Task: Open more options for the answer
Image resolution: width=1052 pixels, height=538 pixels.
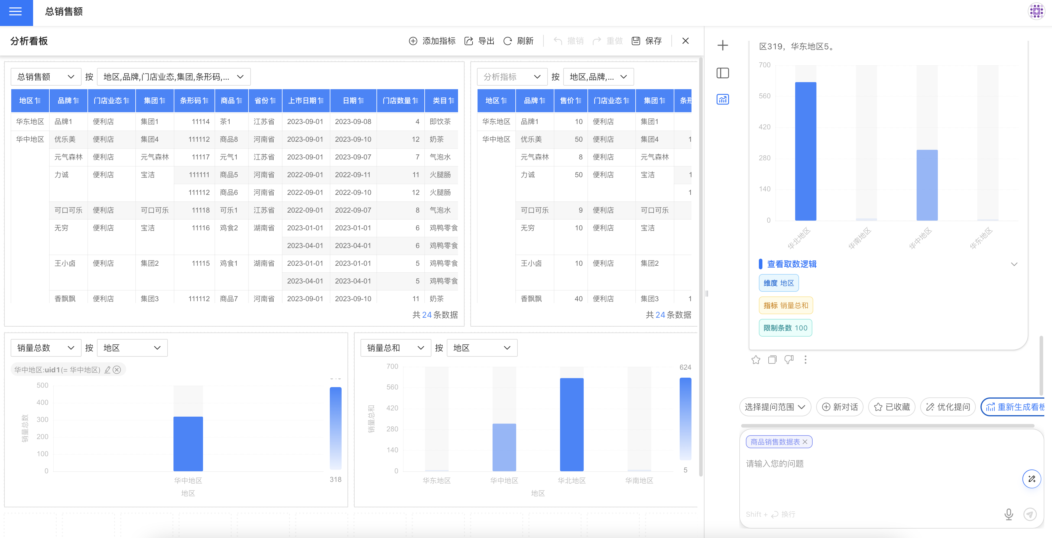Action: tap(805, 360)
